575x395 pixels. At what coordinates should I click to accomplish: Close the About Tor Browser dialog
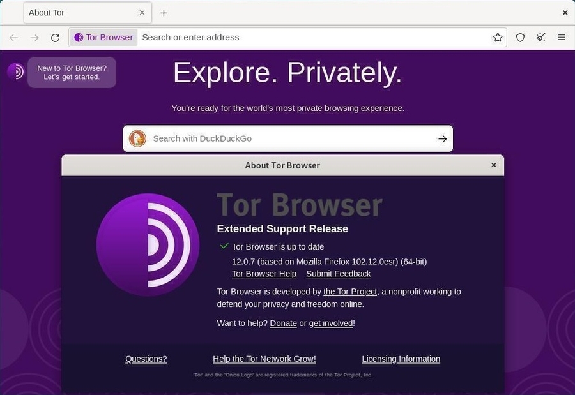(494, 165)
